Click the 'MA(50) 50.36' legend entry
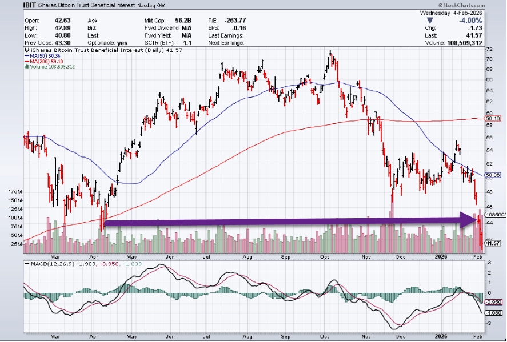507x342 pixels. pyautogui.click(x=45, y=56)
